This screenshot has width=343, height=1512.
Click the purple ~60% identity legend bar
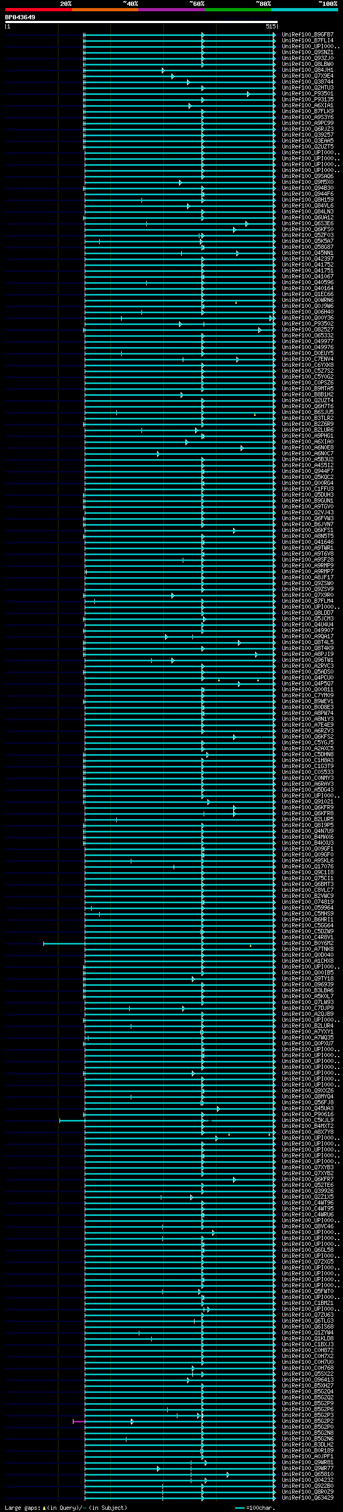coord(171,10)
